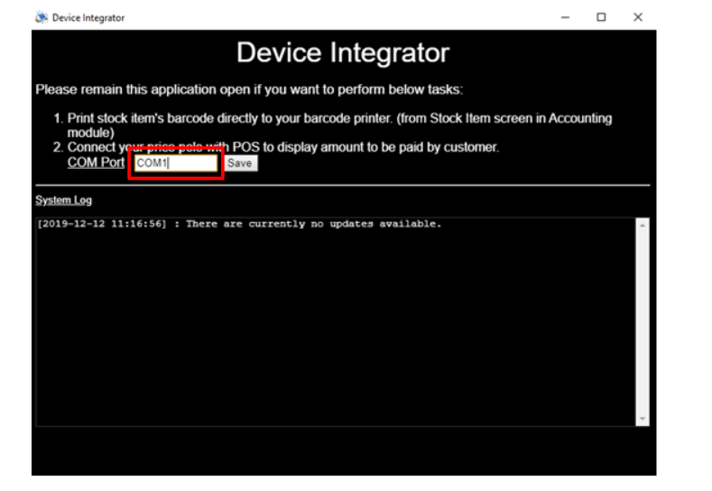Click the log scrollbar up arrow

[643, 225]
